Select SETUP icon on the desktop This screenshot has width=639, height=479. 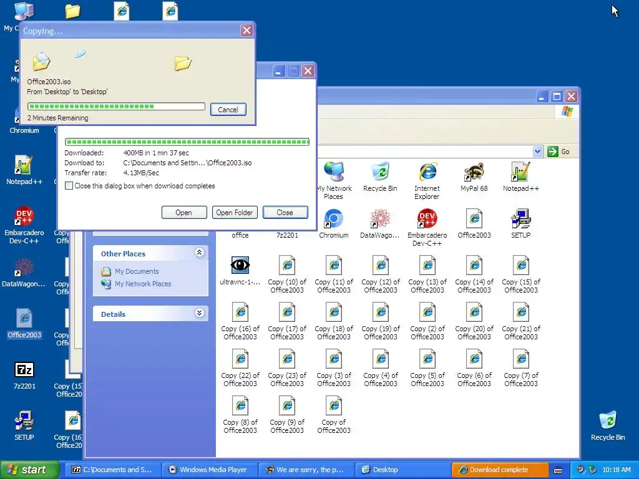[x=24, y=426]
